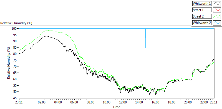Select the Street 2 legend label
Image resolution: width=222 pixels, height=109 pixels.
click(202, 16)
